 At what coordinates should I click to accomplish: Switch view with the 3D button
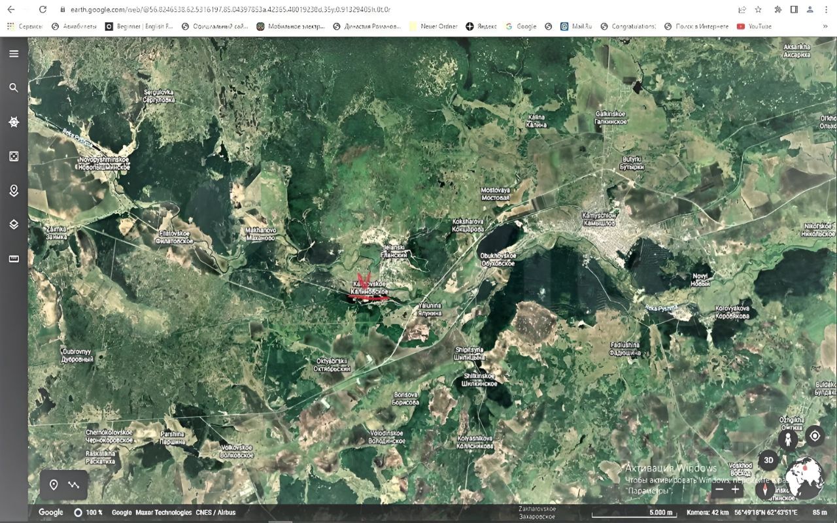point(769,460)
